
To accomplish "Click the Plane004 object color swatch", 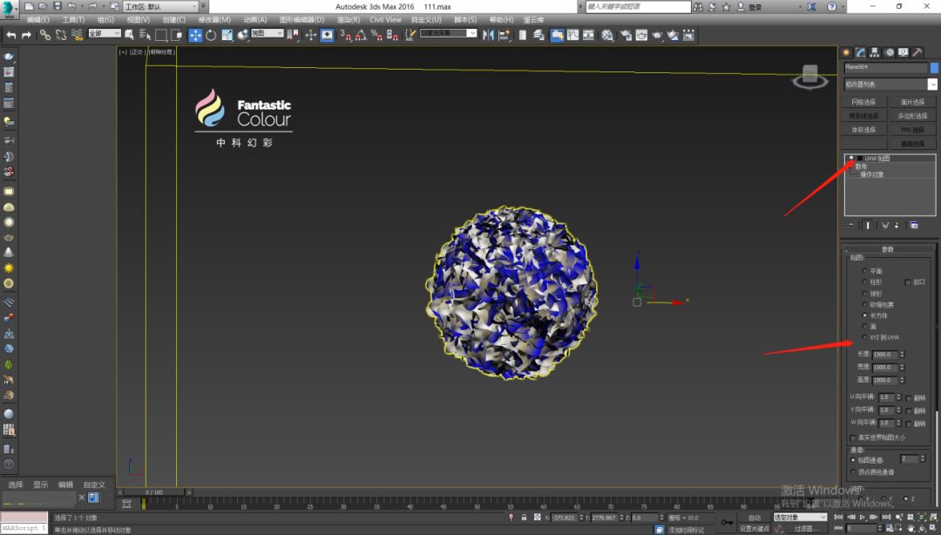I will pyautogui.click(x=934, y=67).
